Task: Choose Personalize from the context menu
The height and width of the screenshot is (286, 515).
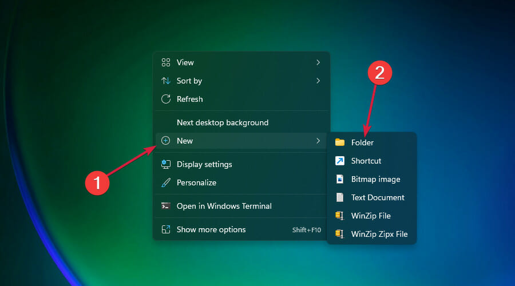Action: (241, 182)
